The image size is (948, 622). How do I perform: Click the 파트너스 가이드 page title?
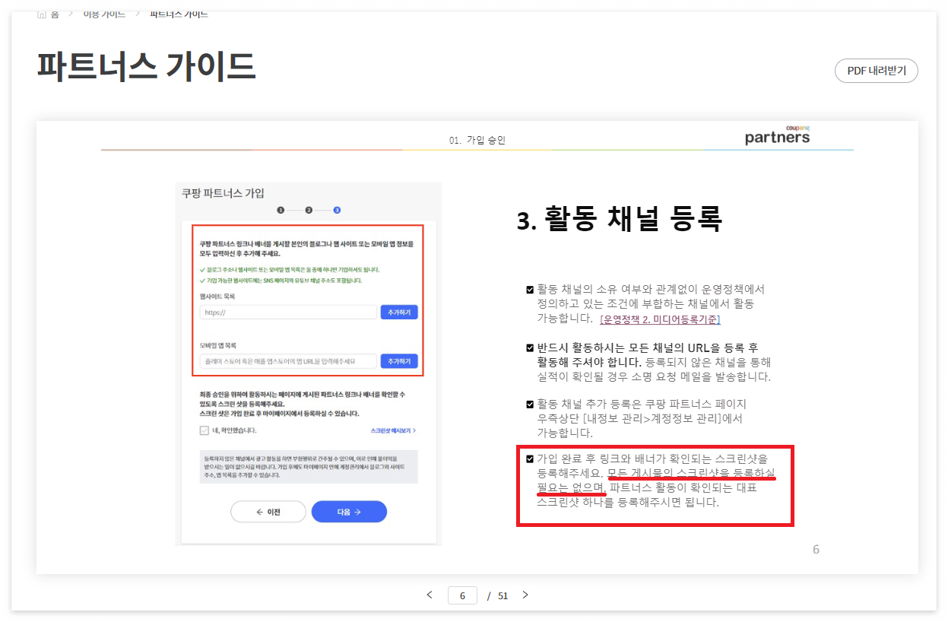click(146, 67)
